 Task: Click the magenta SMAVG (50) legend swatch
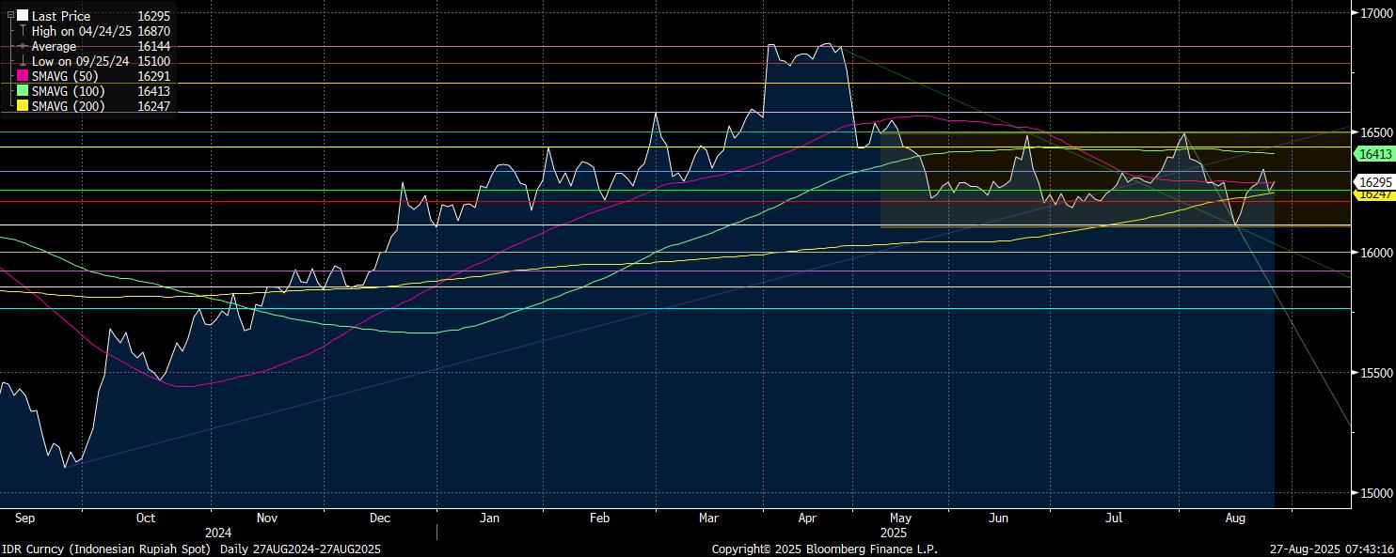23,76
